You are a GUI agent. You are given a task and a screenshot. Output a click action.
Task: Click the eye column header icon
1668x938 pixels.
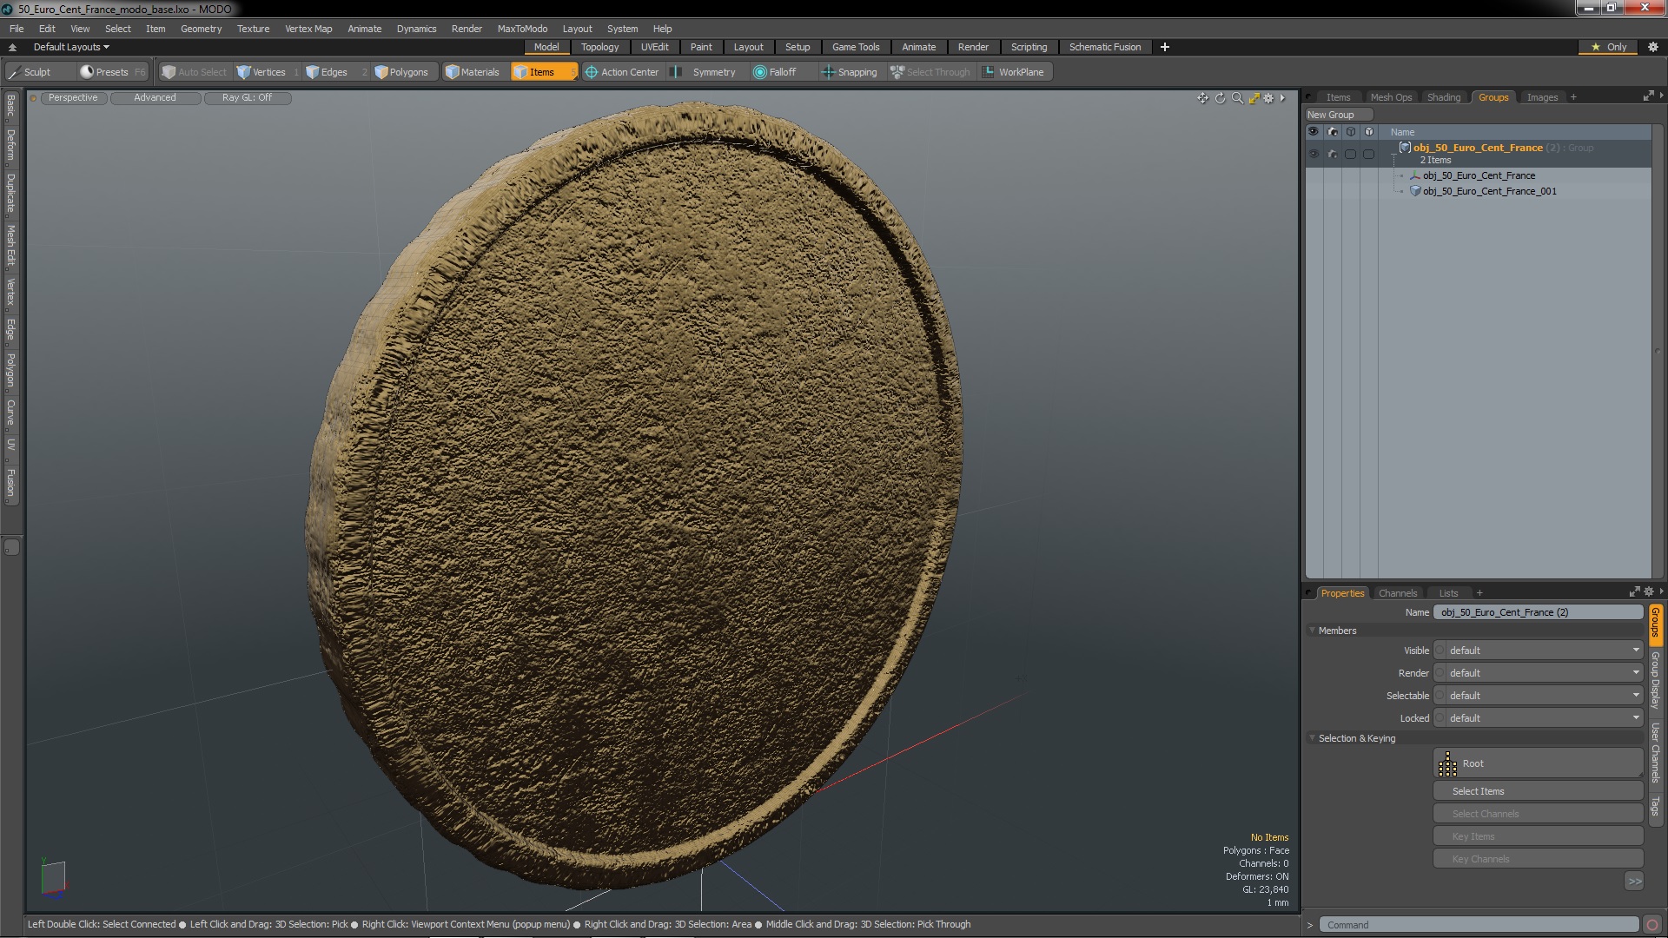(1314, 132)
